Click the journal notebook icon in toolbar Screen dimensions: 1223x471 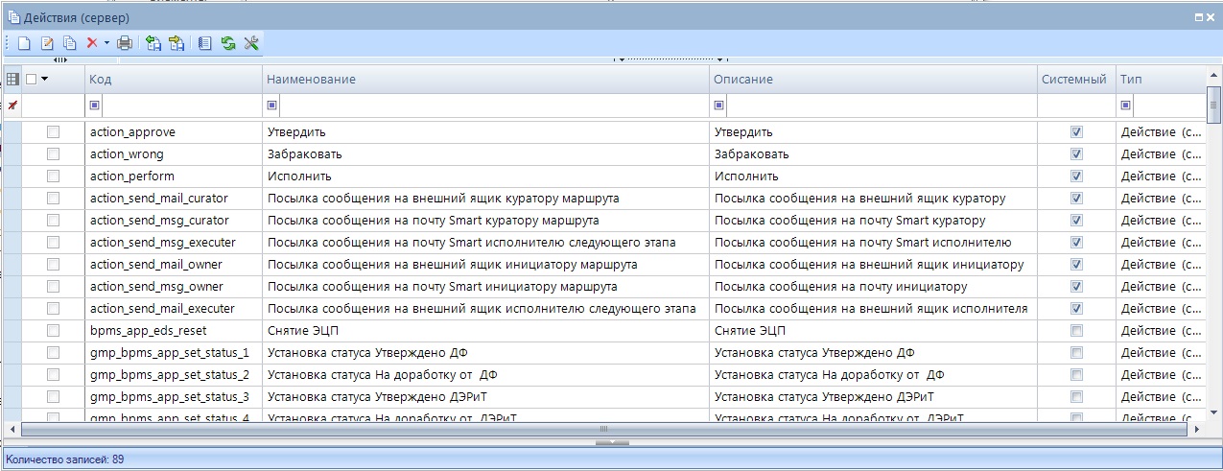click(204, 43)
